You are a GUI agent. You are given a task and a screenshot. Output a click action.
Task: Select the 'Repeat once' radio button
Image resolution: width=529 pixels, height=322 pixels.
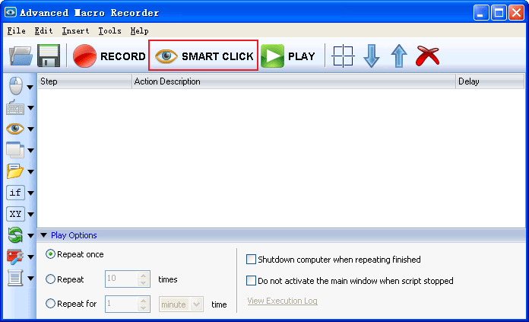click(x=51, y=254)
